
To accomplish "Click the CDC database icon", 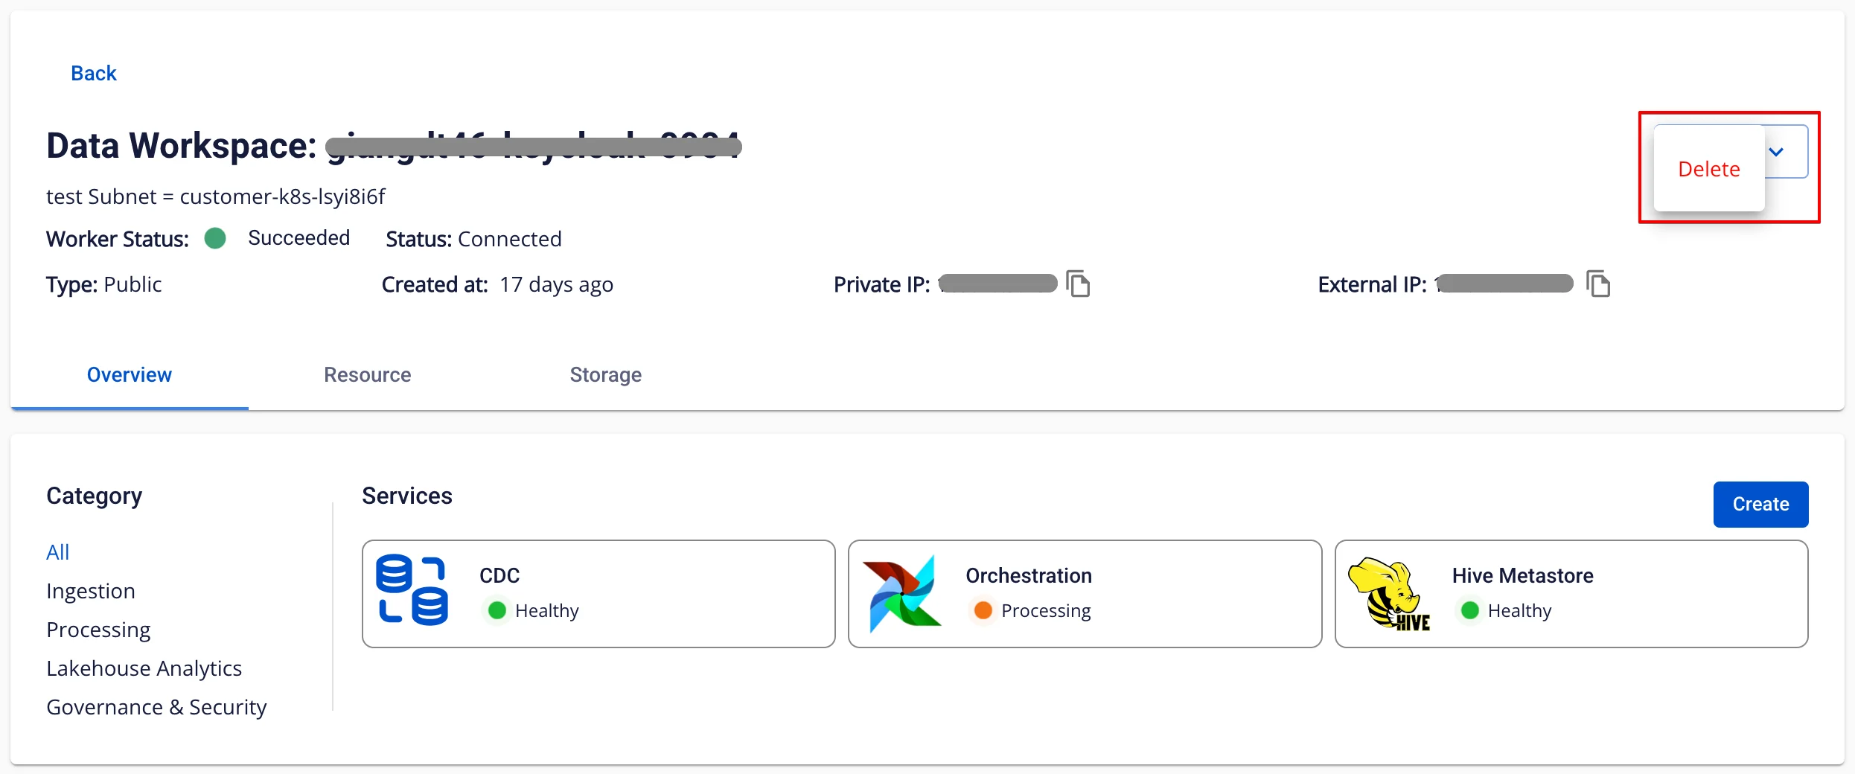I will 412,590.
